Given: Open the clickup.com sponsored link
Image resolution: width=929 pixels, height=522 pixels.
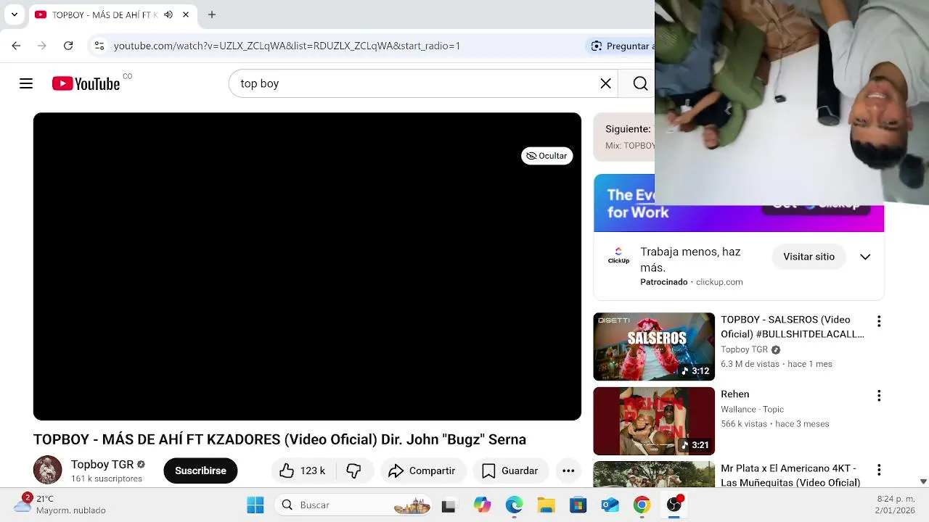Looking at the screenshot, I should click(x=719, y=282).
